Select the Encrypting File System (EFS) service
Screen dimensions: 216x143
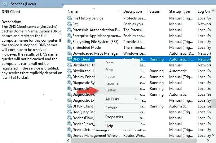click(x=95, y=42)
